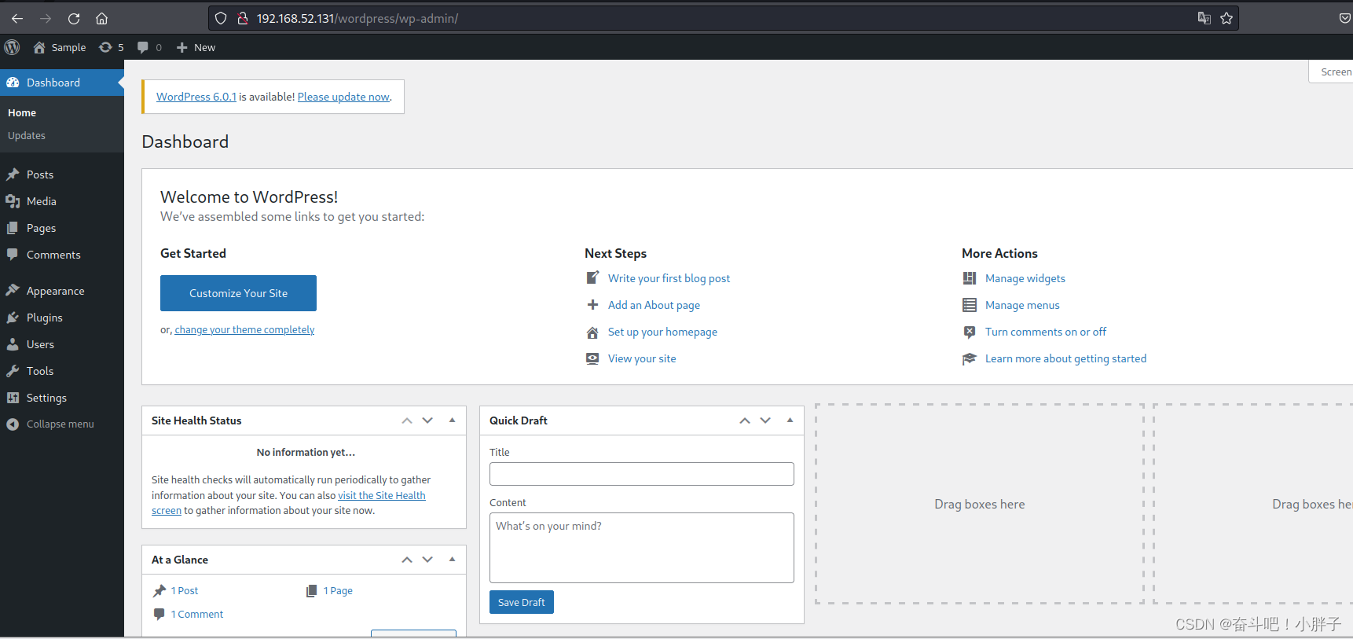
Task: Click the browser home icon
Action: 101,18
